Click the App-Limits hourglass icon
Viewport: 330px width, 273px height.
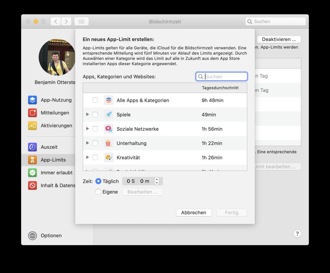pos(32,160)
